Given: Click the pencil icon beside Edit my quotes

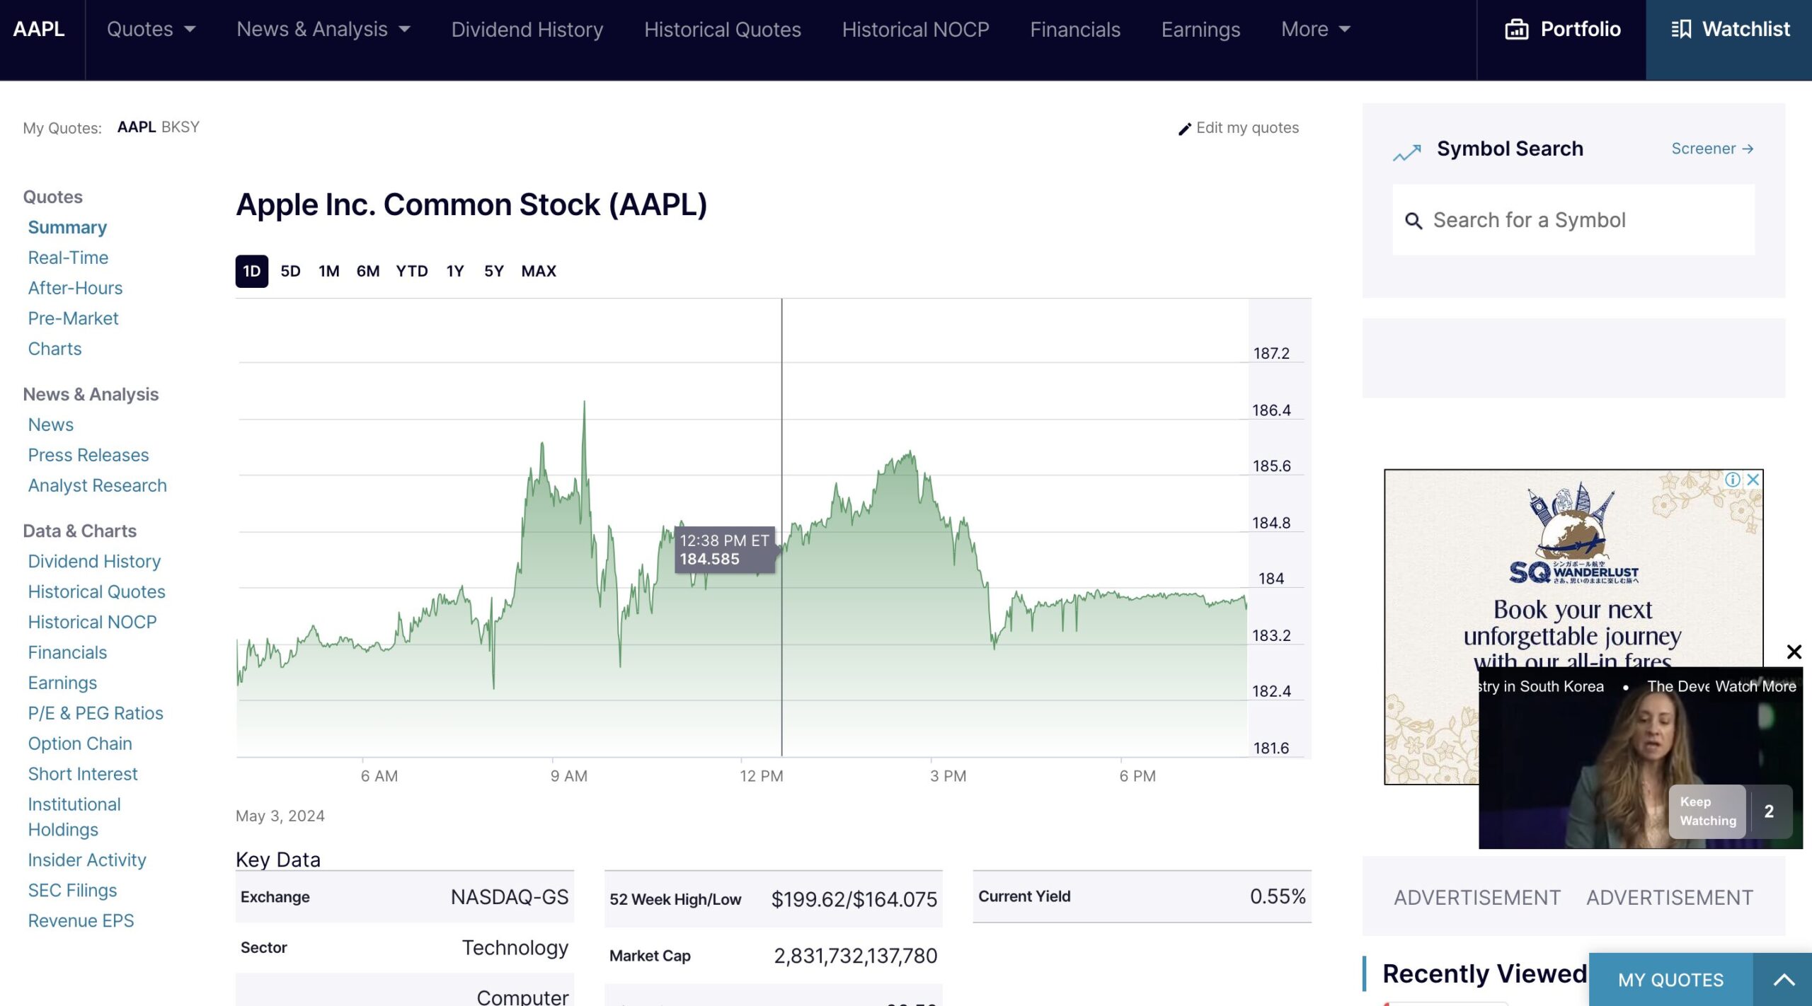Looking at the screenshot, I should click(1184, 129).
